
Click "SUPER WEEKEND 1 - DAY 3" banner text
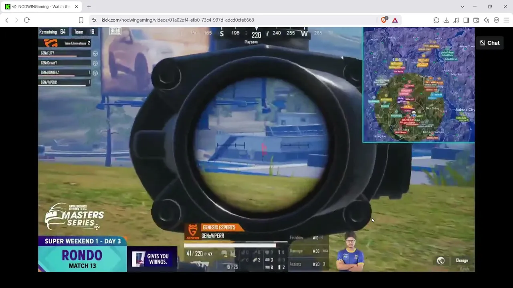[x=83, y=241]
